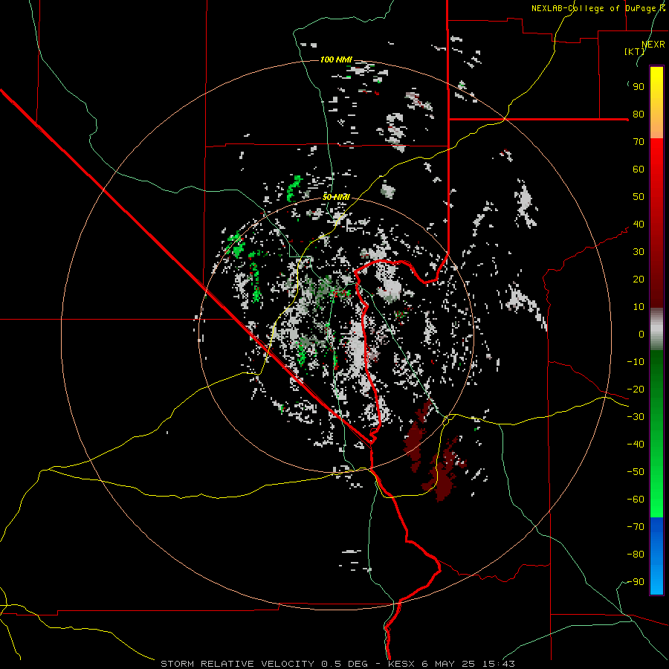Click the positive 60 legend value
The image size is (669, 669).
[639, 169]
